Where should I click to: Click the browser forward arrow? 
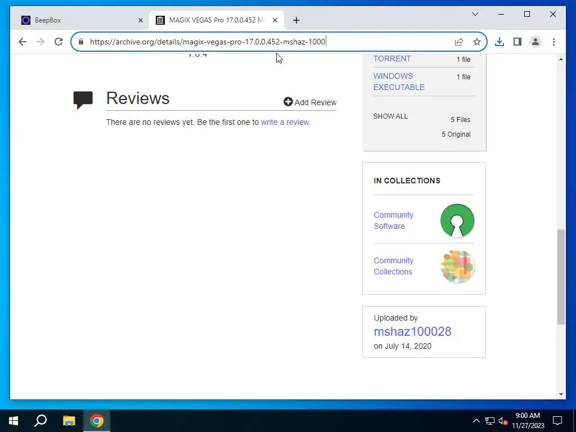[40, 42]
